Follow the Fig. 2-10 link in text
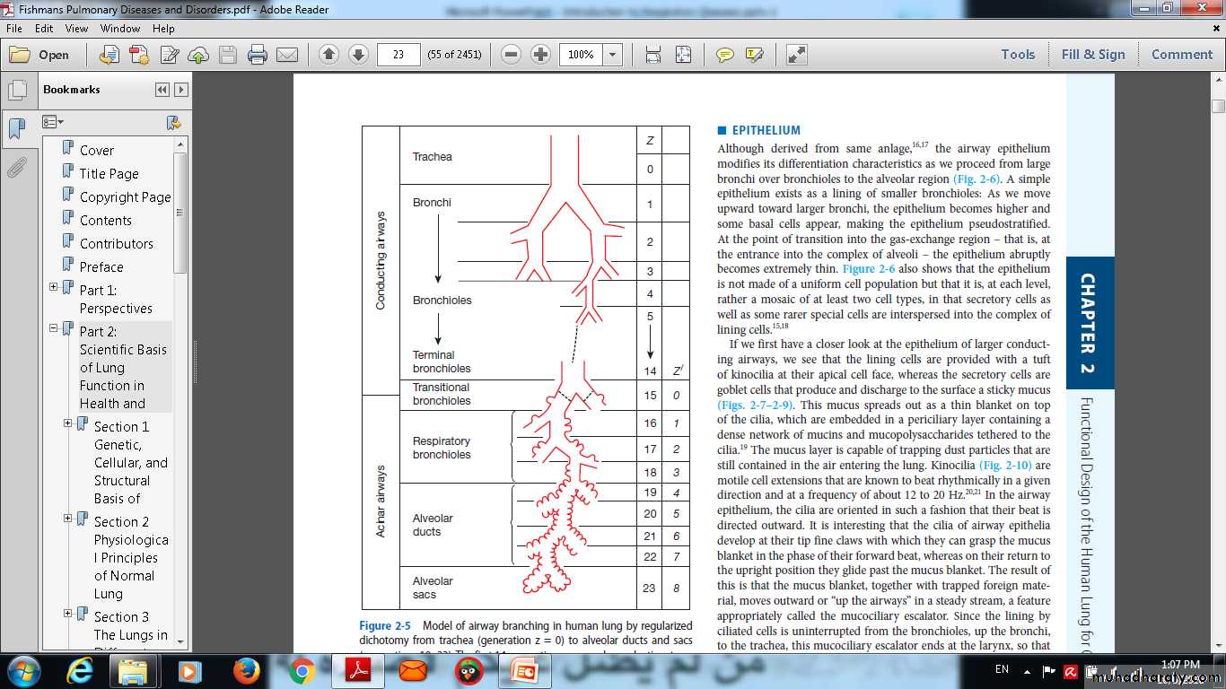 tap(1003, 466)
